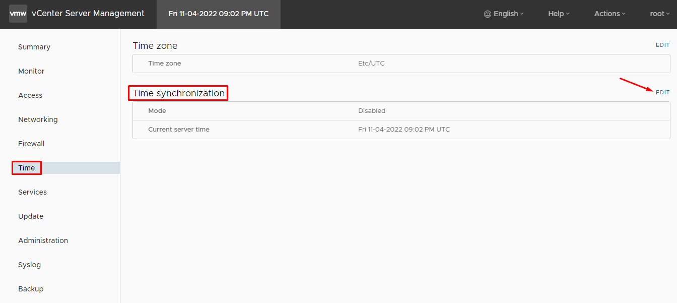Select Syslog from the sidebar
This screenshot has width=677, height=303.
pyautogui.click(x=29, y=265)
